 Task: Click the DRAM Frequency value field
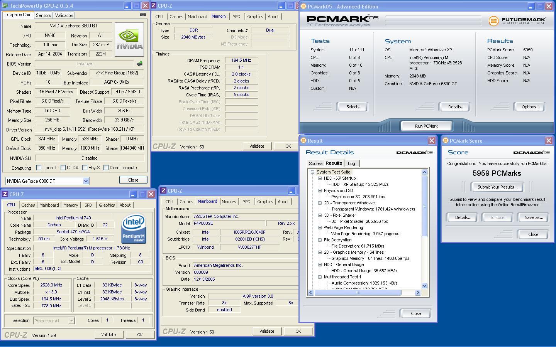click(241, 61)
